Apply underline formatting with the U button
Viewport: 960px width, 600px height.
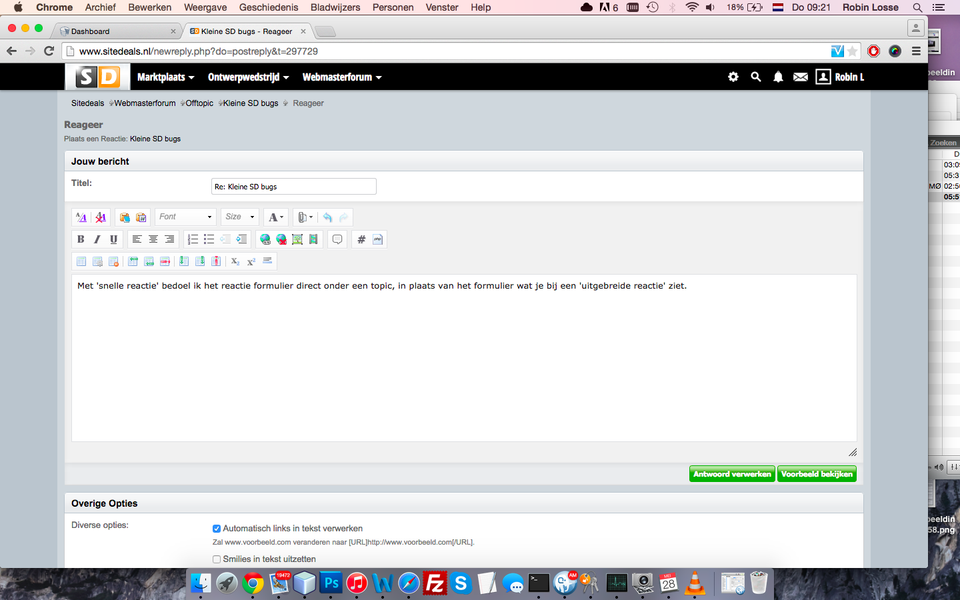pyautogui.click(x=113, y=239)
